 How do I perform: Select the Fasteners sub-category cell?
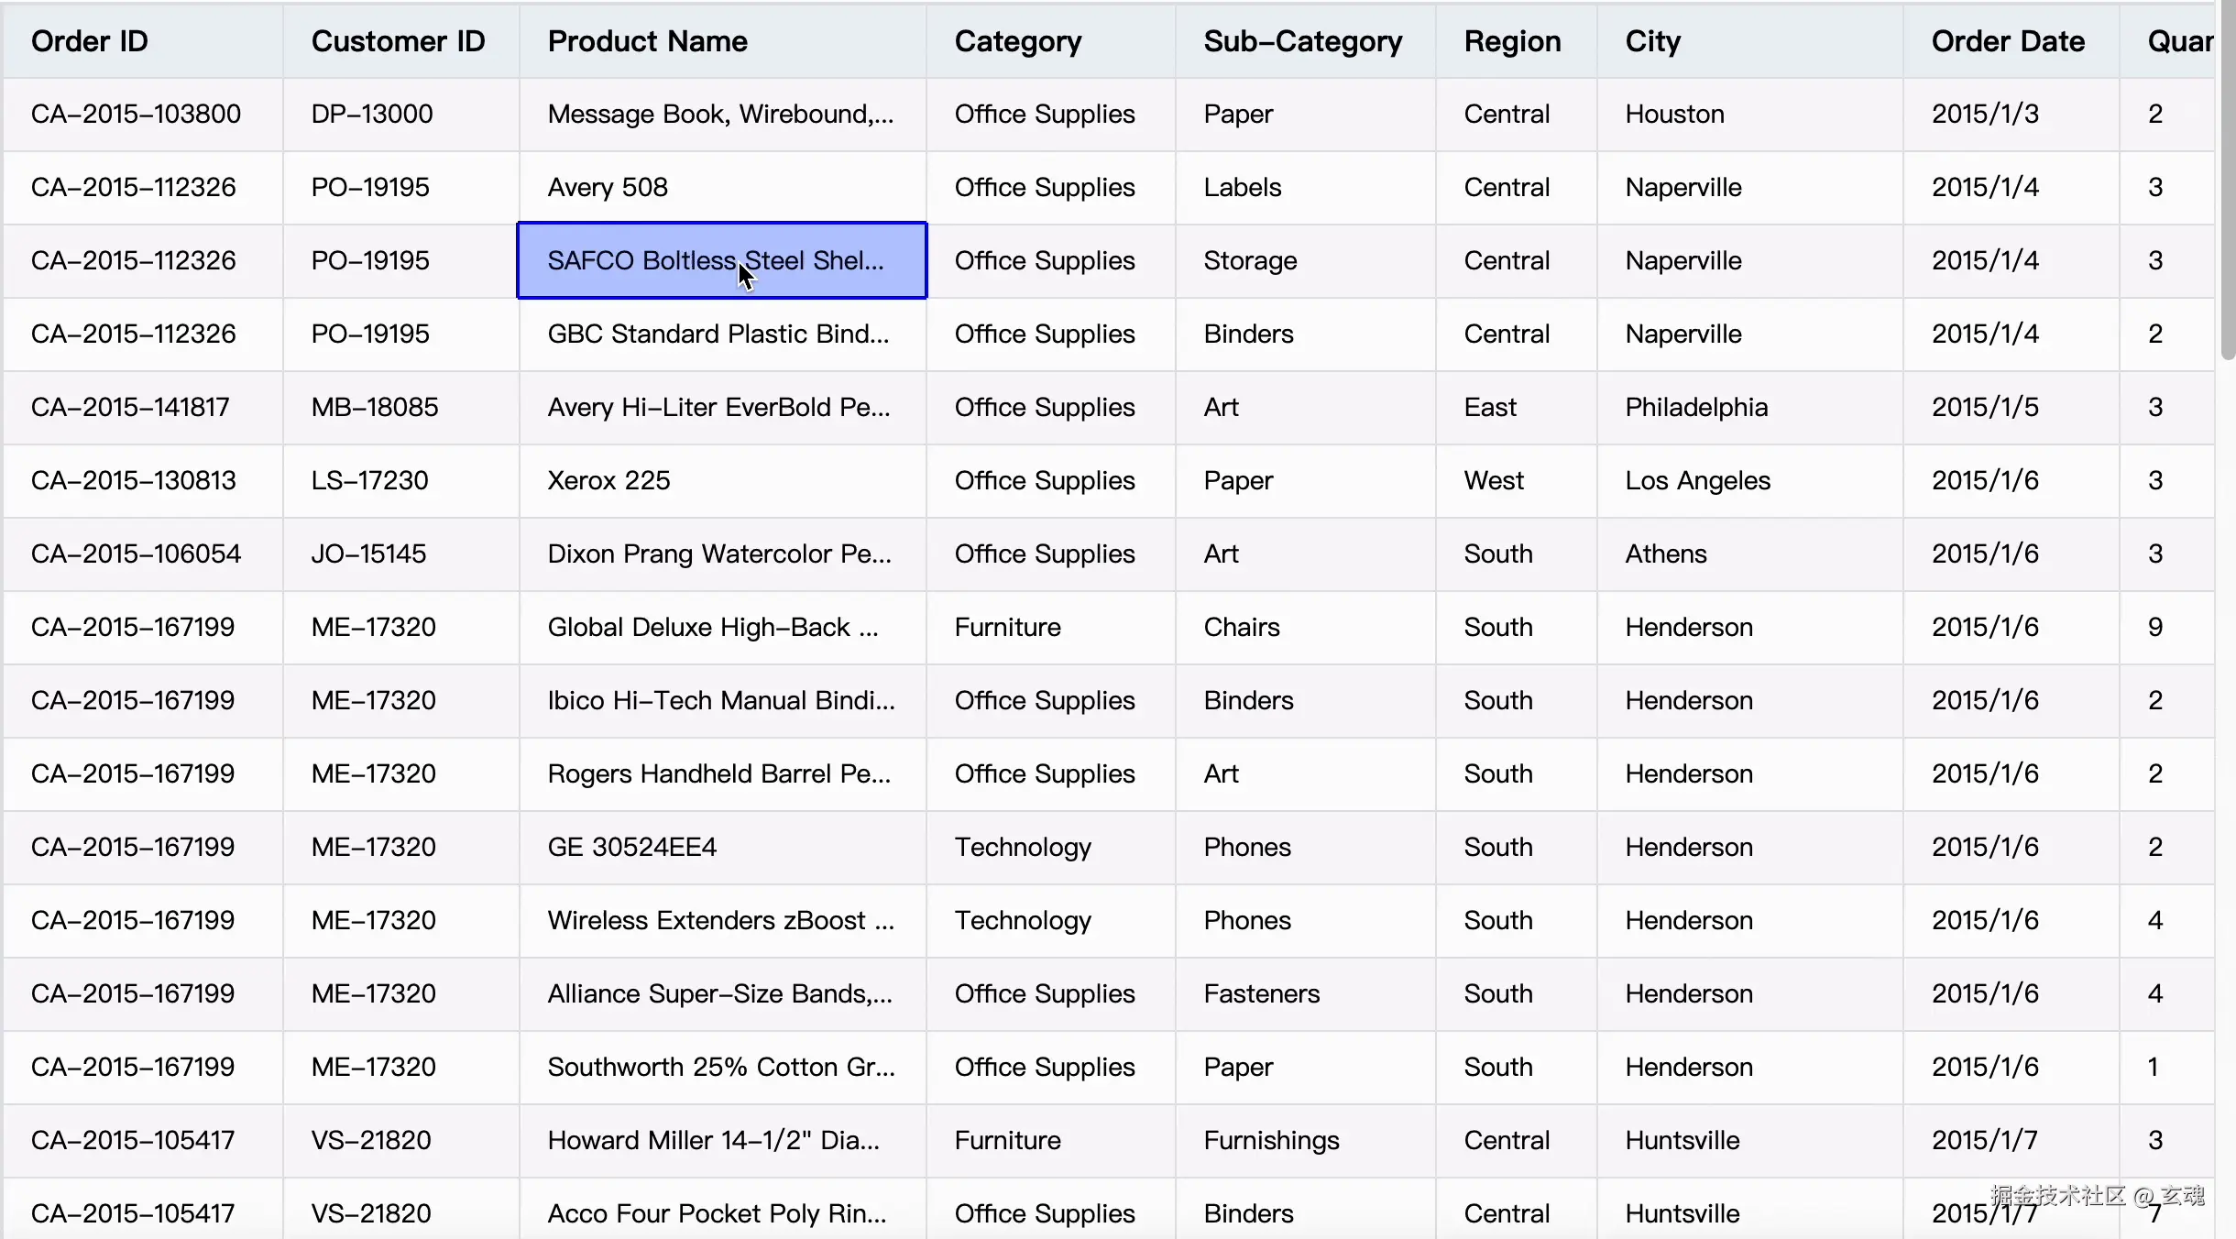(1261, 993)
